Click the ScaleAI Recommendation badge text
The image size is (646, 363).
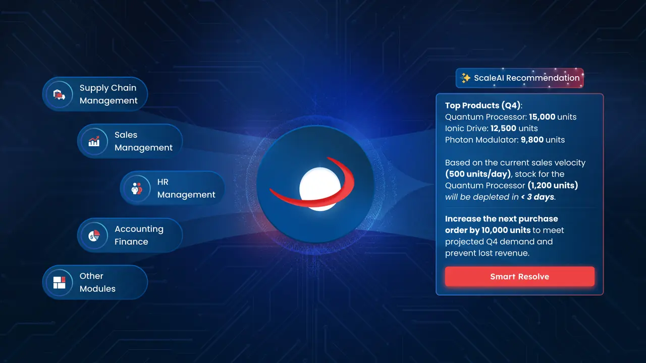(x=527, y=78)
